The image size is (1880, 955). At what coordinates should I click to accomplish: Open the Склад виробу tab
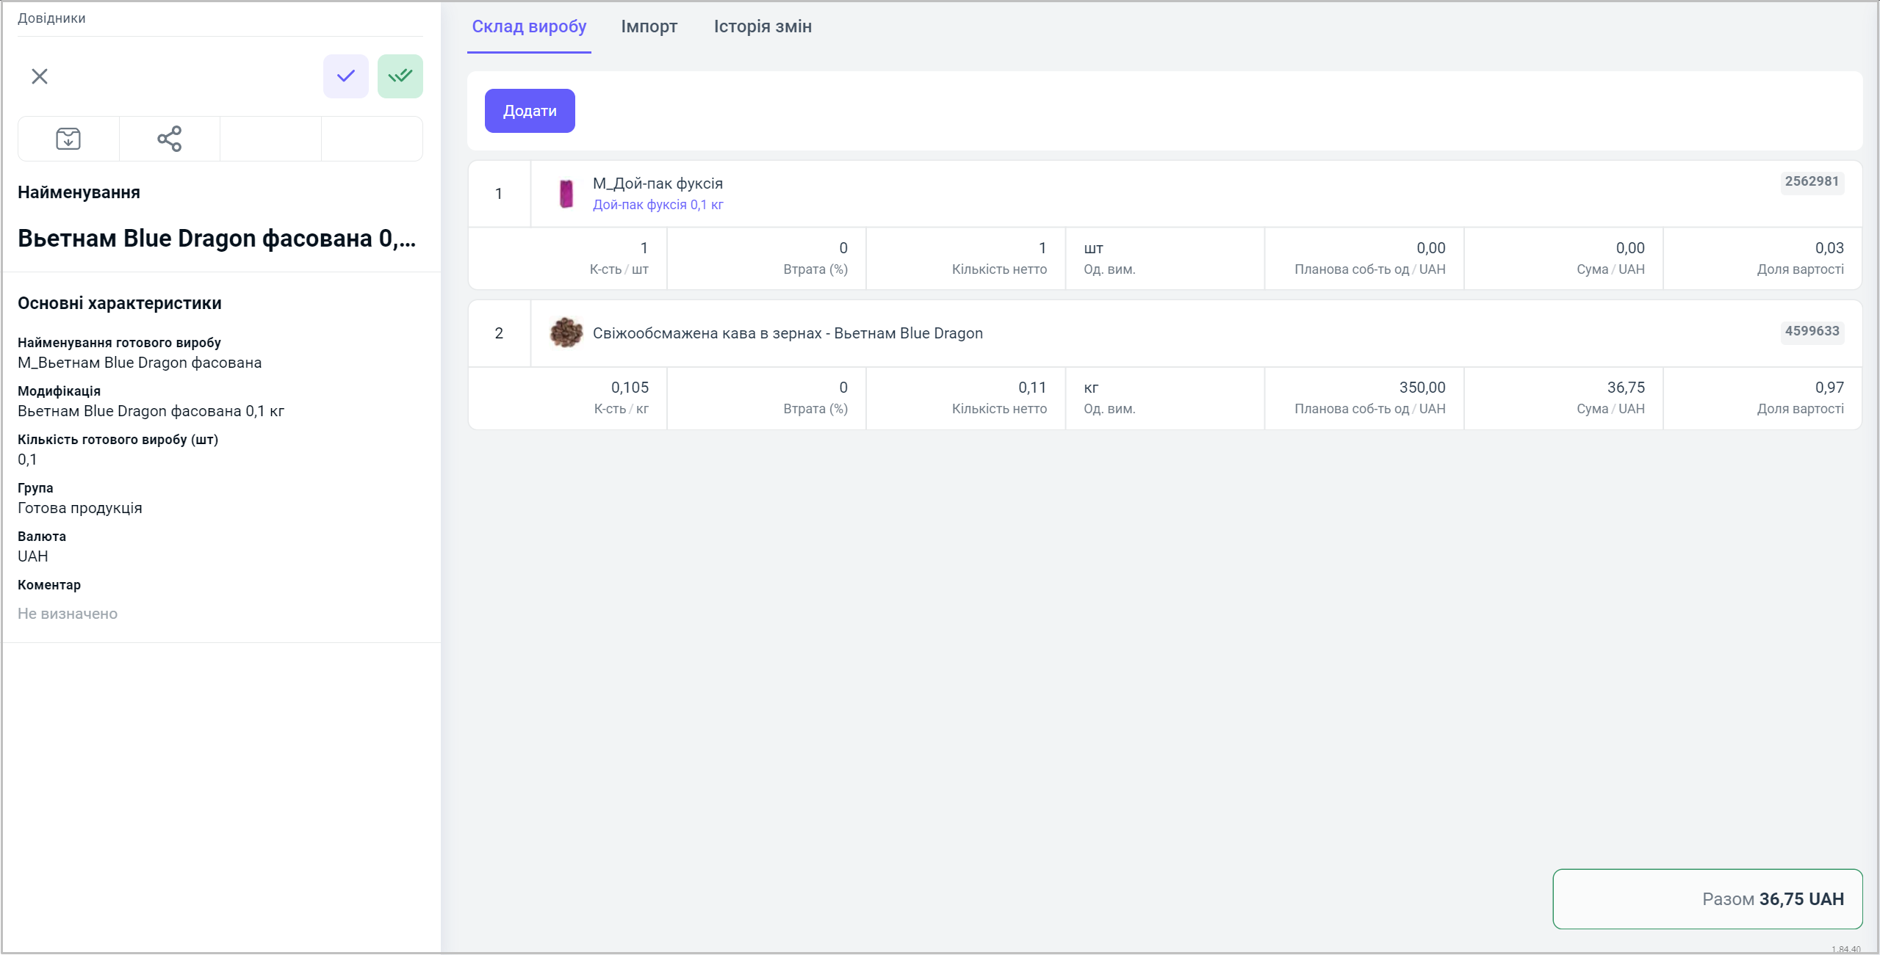[529, 27]
